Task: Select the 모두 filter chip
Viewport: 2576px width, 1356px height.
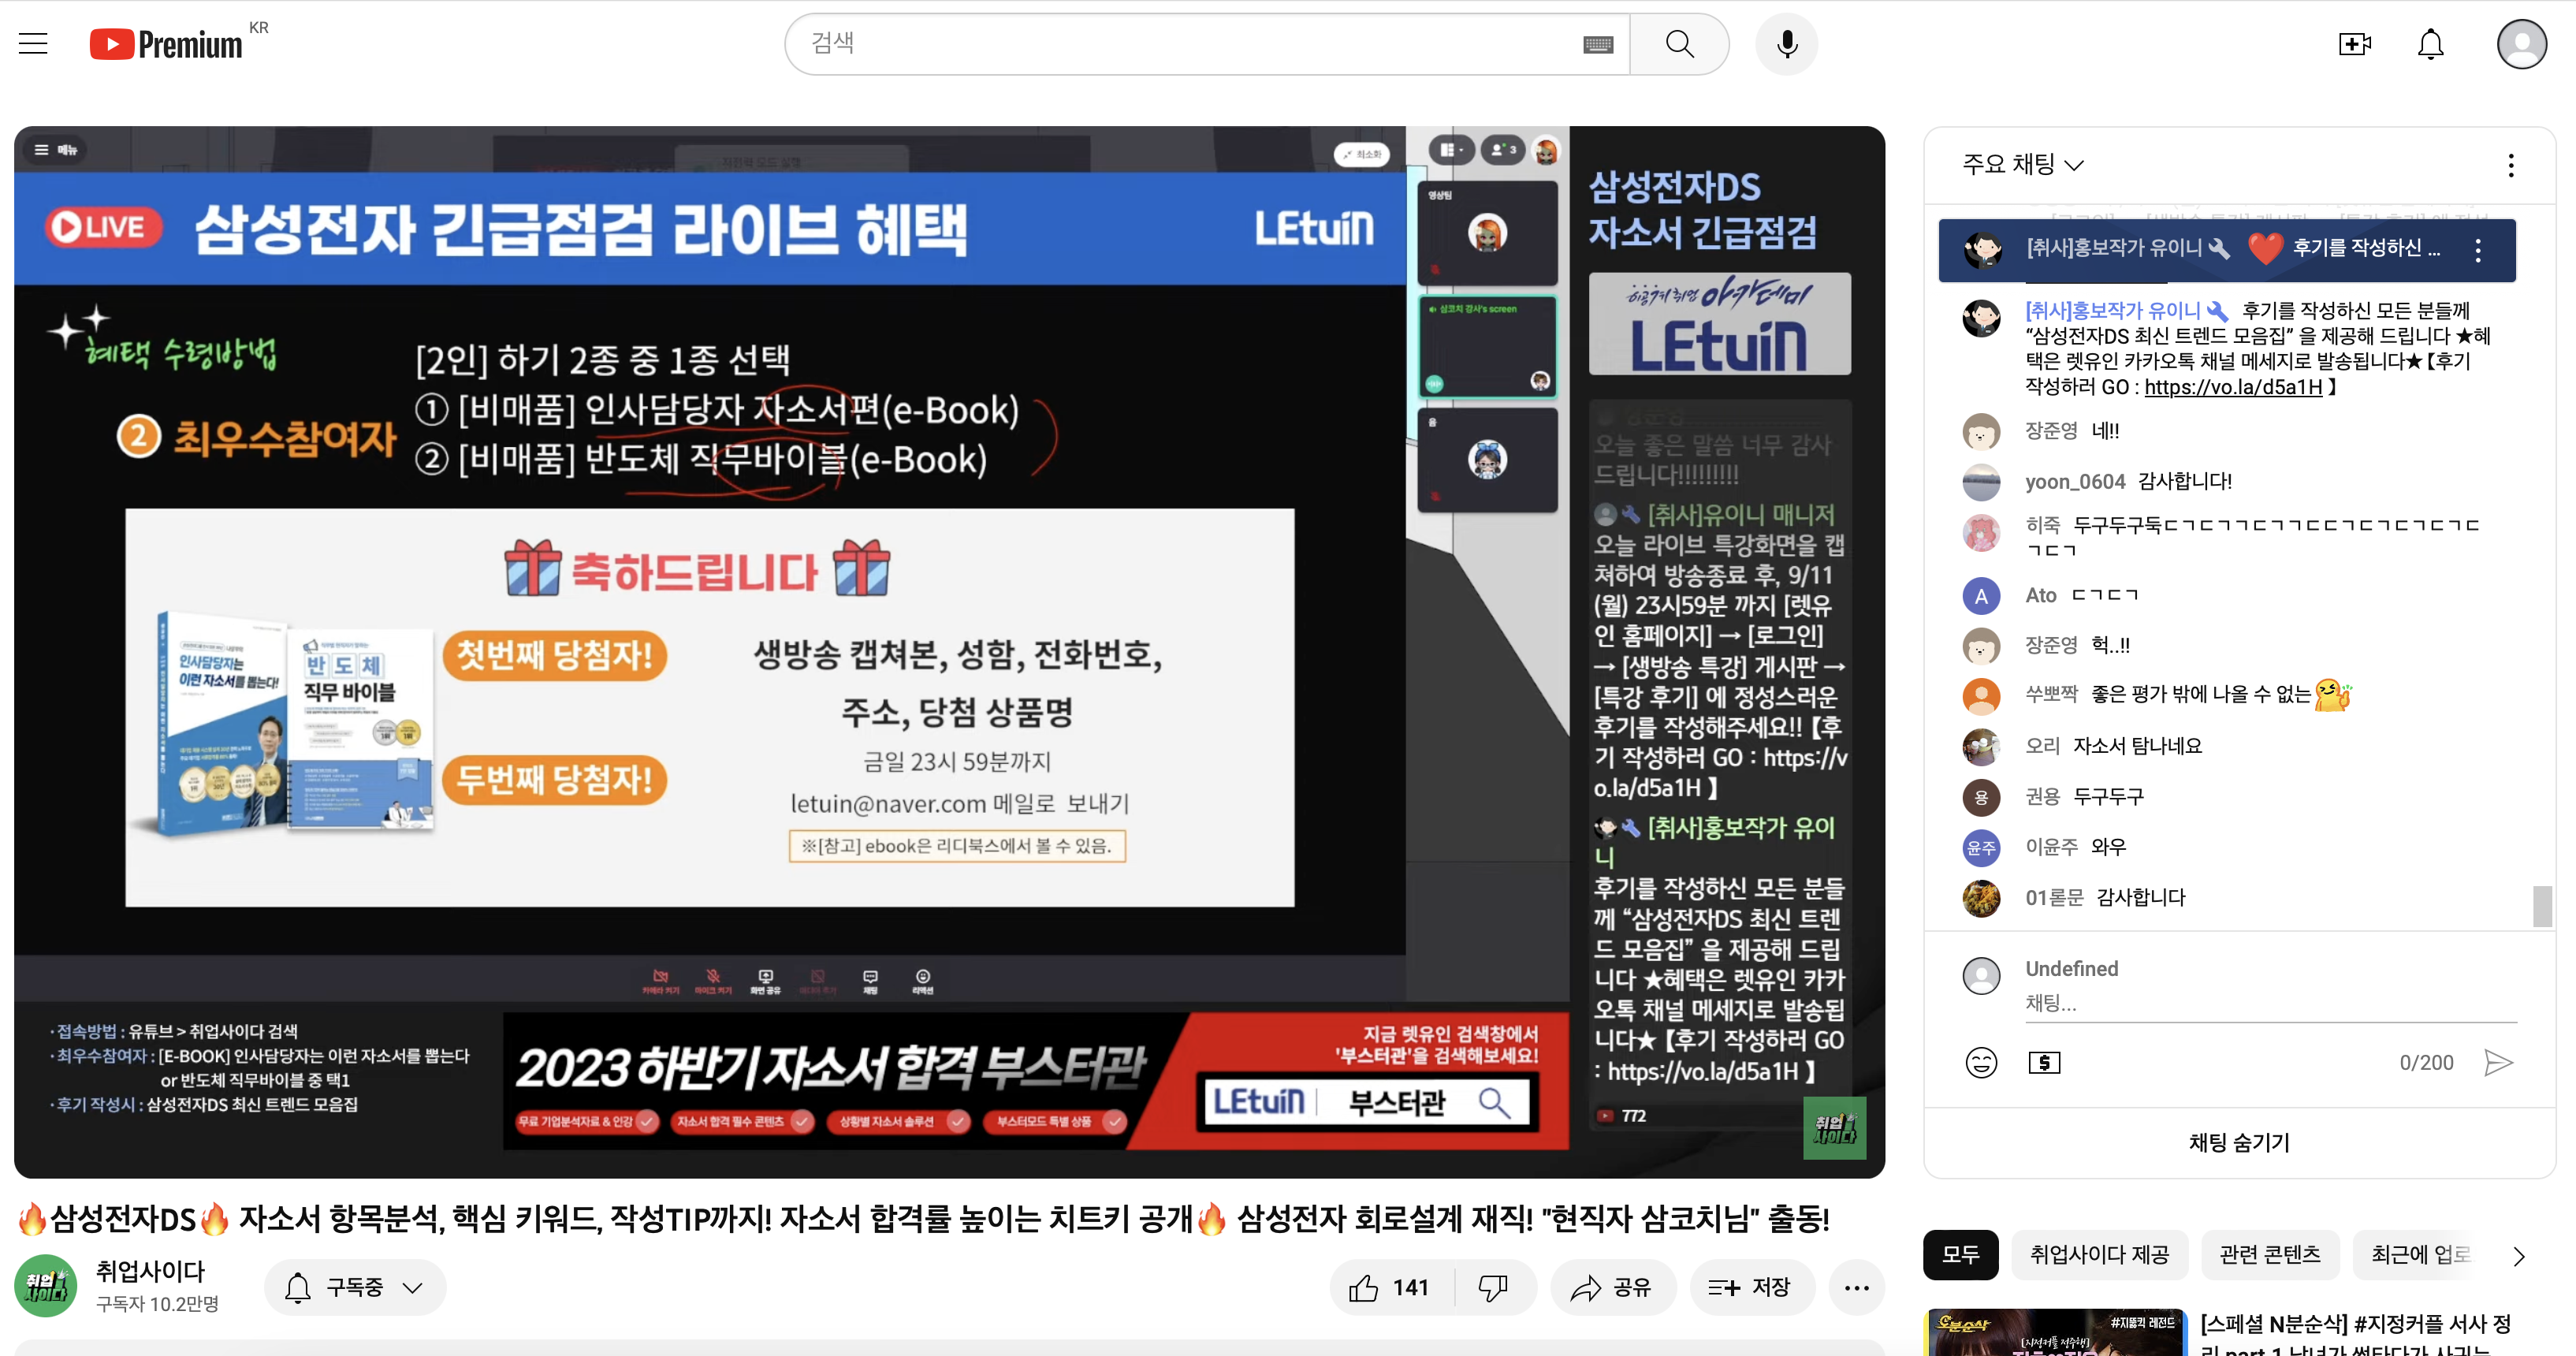Action: click(x=1960, y=1255)
